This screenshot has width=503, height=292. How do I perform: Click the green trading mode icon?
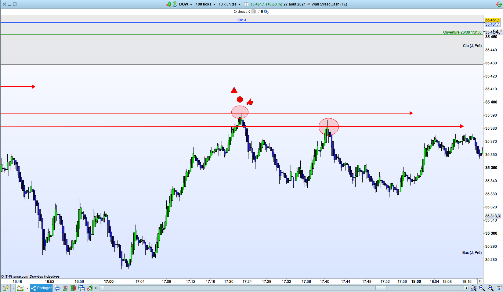[x=175, y=4]
